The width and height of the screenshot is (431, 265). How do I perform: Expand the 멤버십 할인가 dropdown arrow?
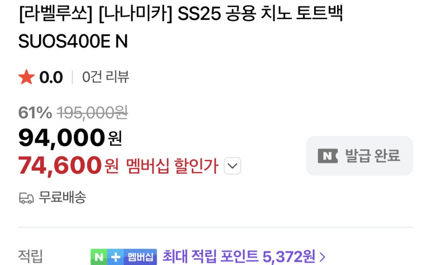(x=233, y=166)
